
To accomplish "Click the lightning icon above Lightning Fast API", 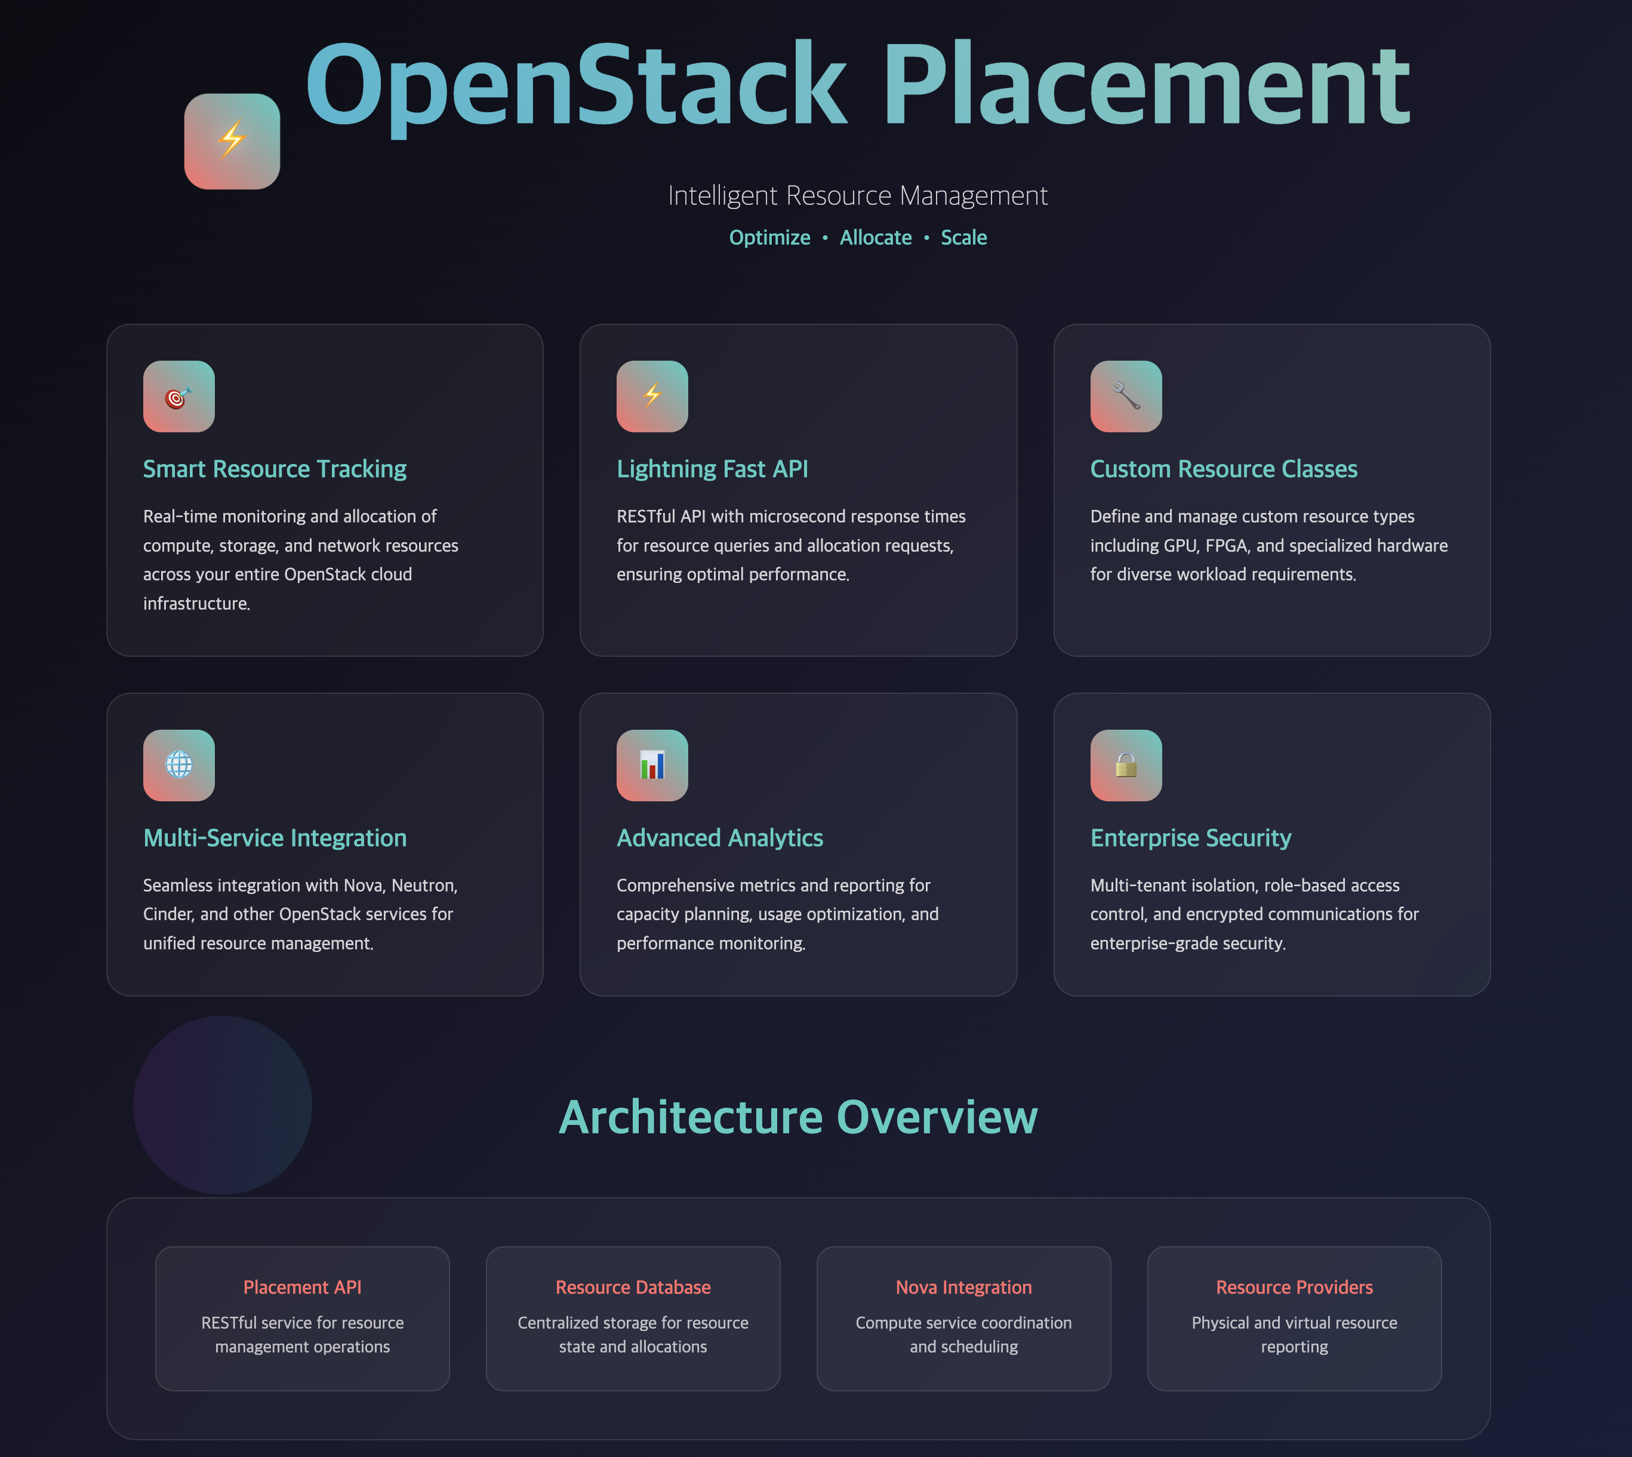I will (652, 396).
